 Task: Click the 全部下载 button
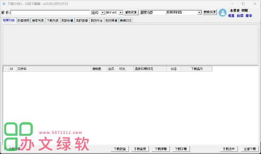coord(250,149)
